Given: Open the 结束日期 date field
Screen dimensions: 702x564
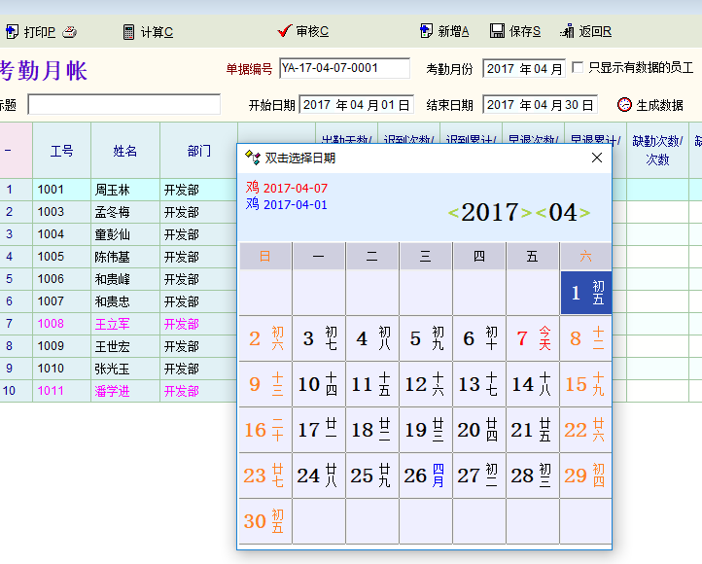Looking at the screenshot, I should pos(540,104).
